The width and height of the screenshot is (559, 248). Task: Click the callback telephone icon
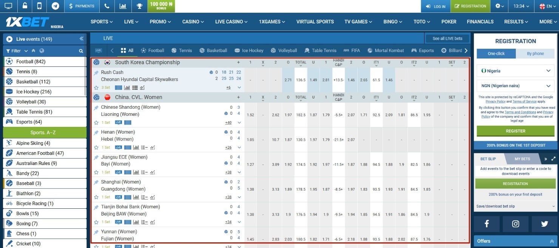point(107,6)
